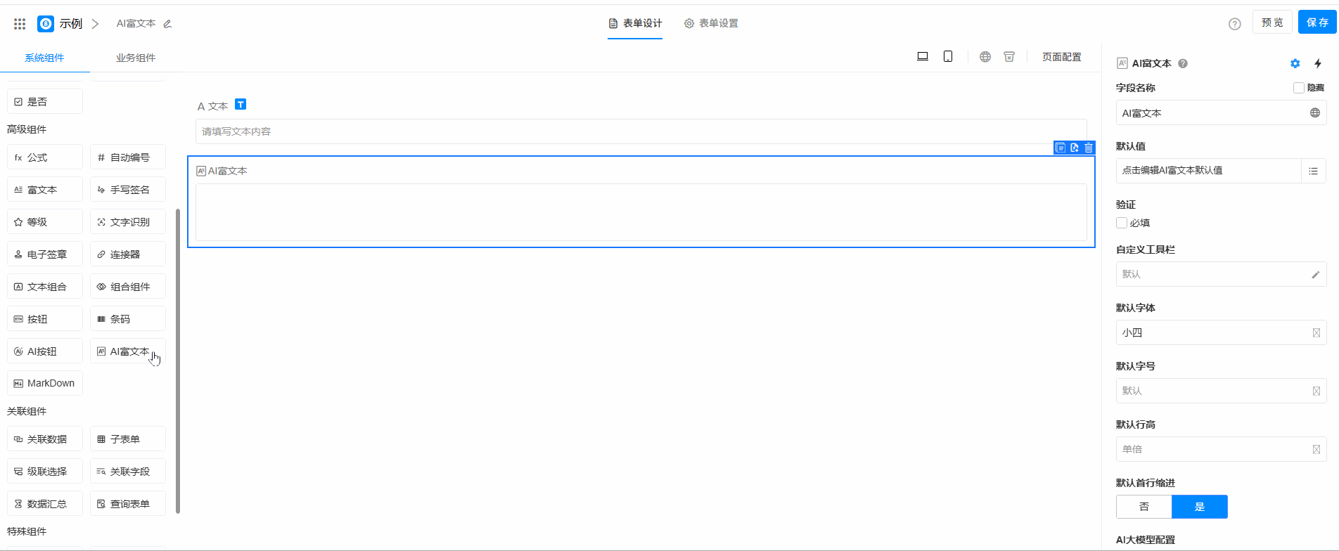Image resolution: width=1339 pixels, height=551 pixels.
Task: Click the help question mark icon
Action: coord(1234,24)
